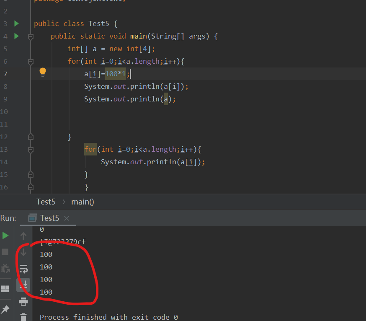Collapse second for loop fold marker on line 13
The height and width of the screenshot is (321, 366).
[x=31, y=150]
